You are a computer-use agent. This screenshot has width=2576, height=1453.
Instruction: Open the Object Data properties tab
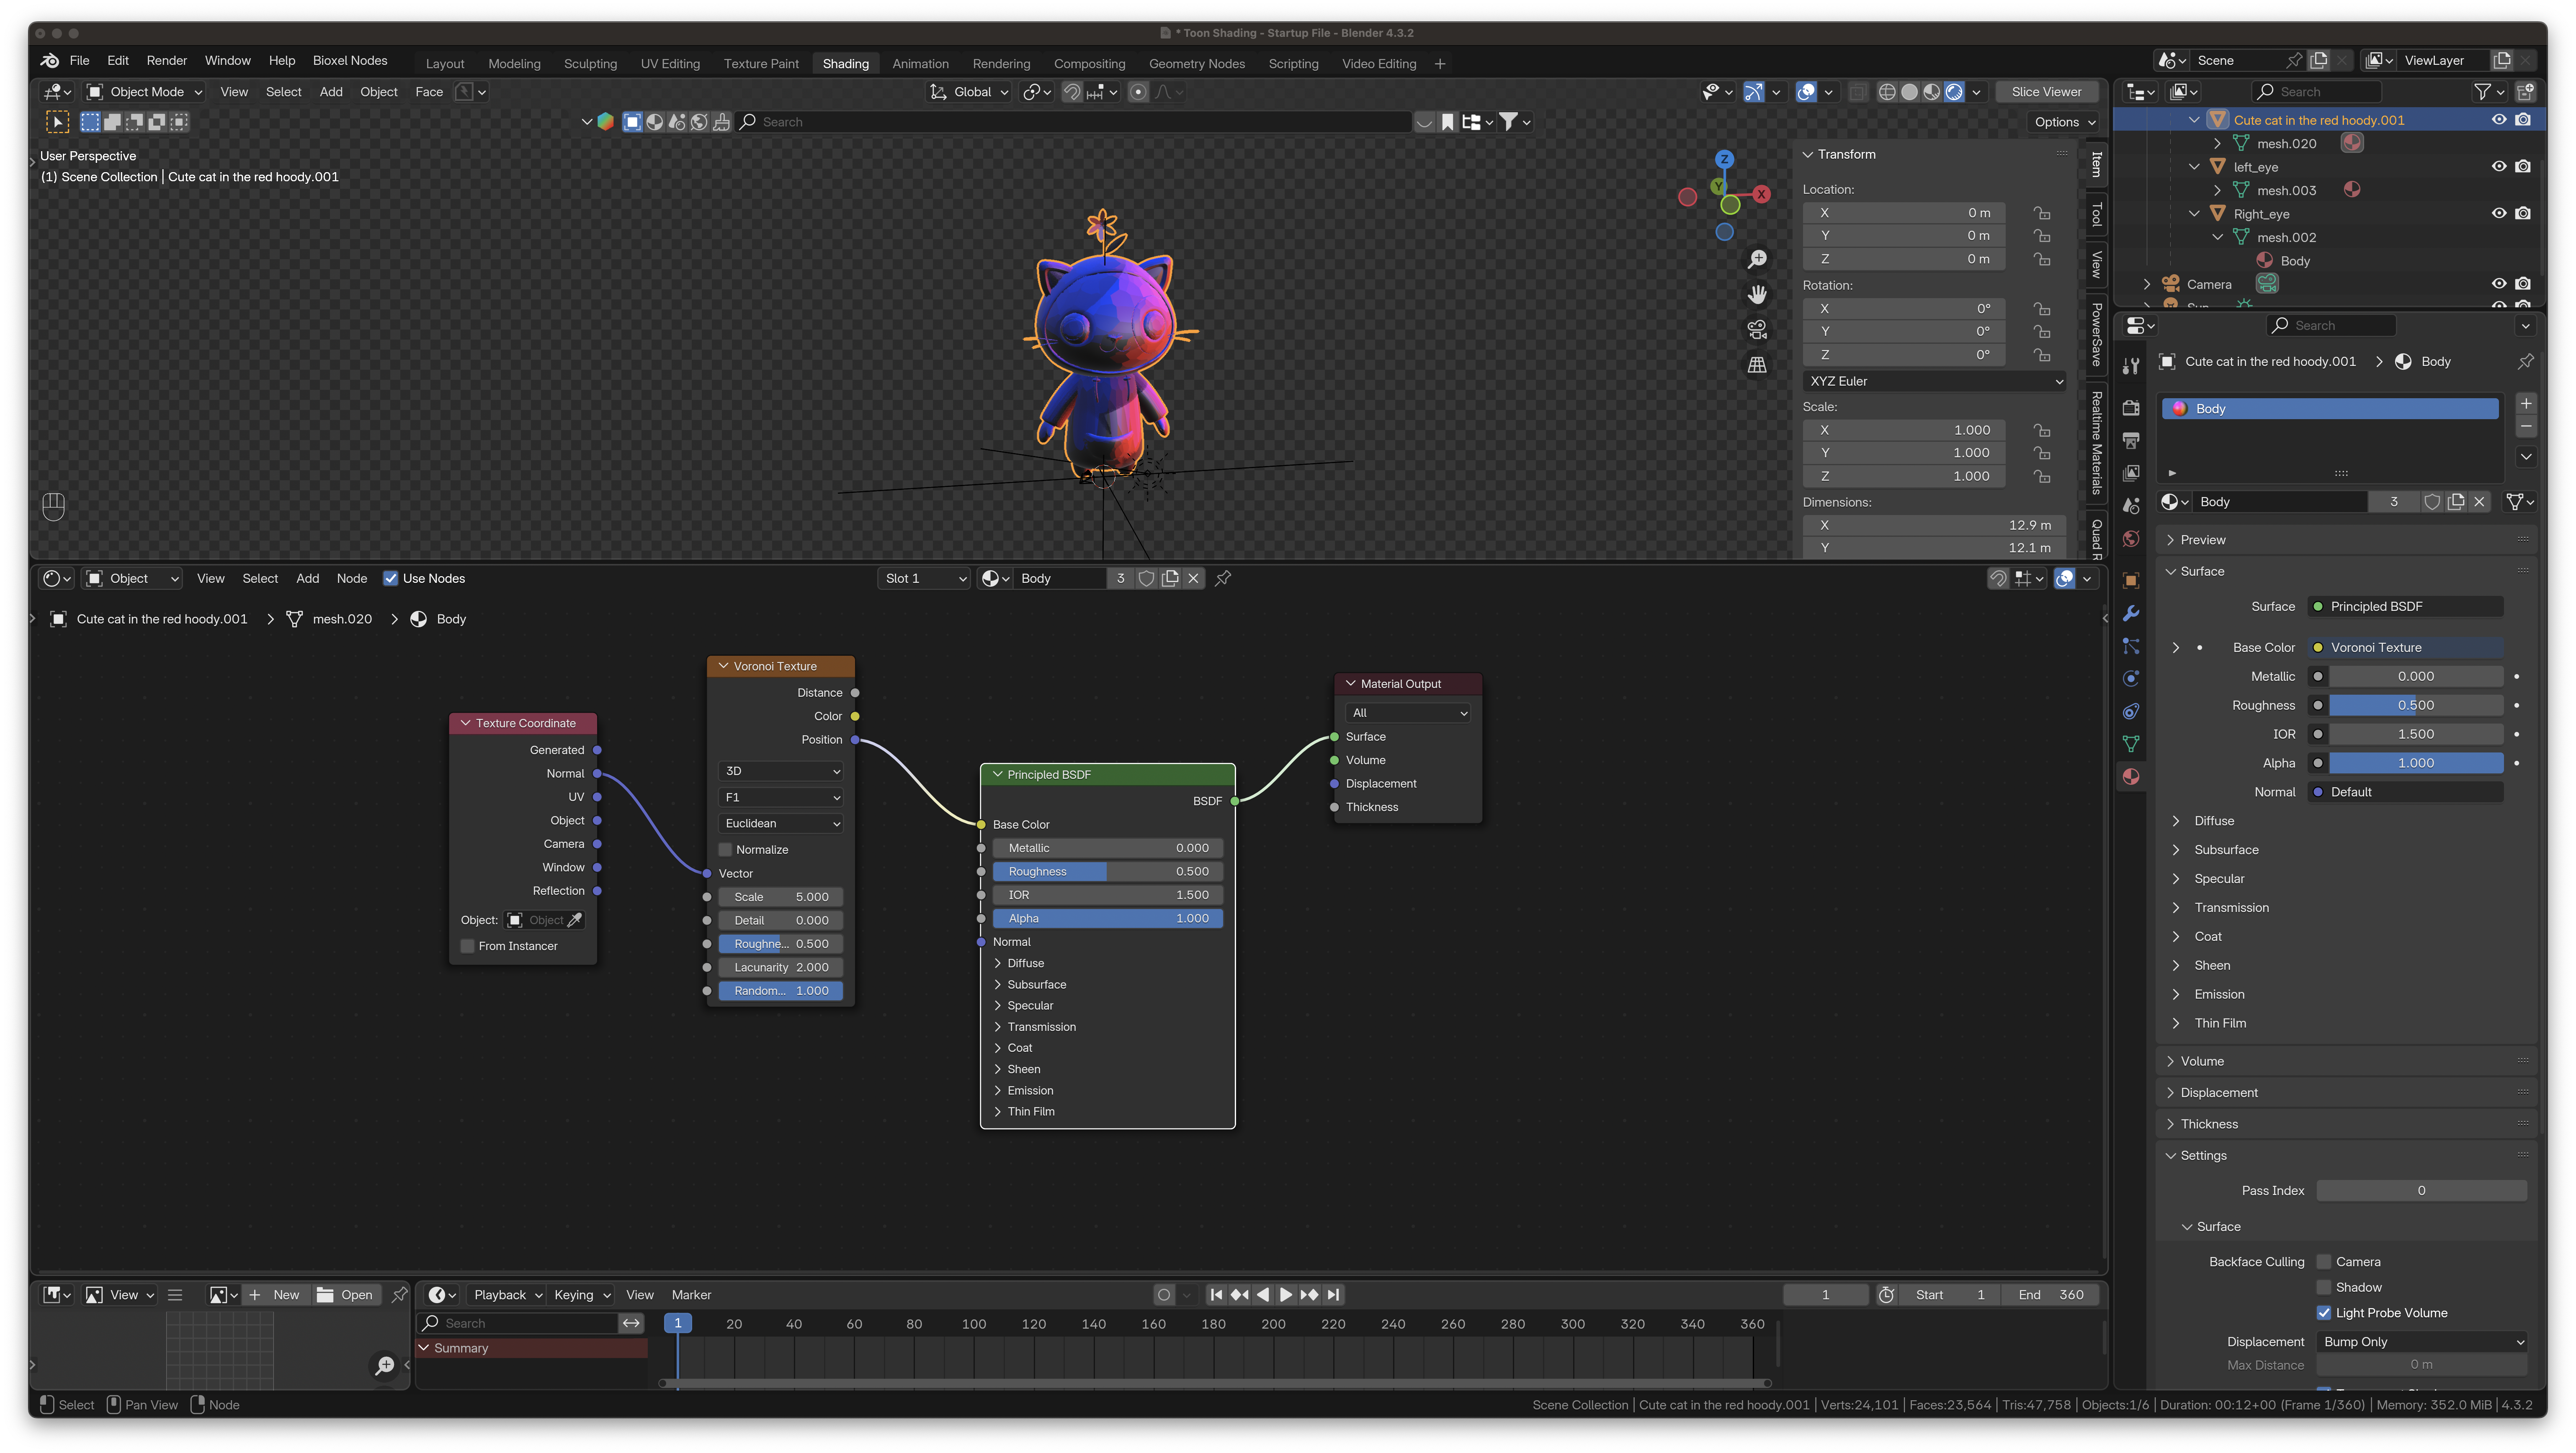click(x=2131, y=744)
